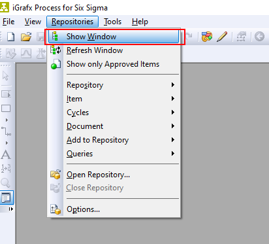The width and height of the screenshot is (269, 244).
Task: Click the back arrow navigation icon
Action: [259, 37]
